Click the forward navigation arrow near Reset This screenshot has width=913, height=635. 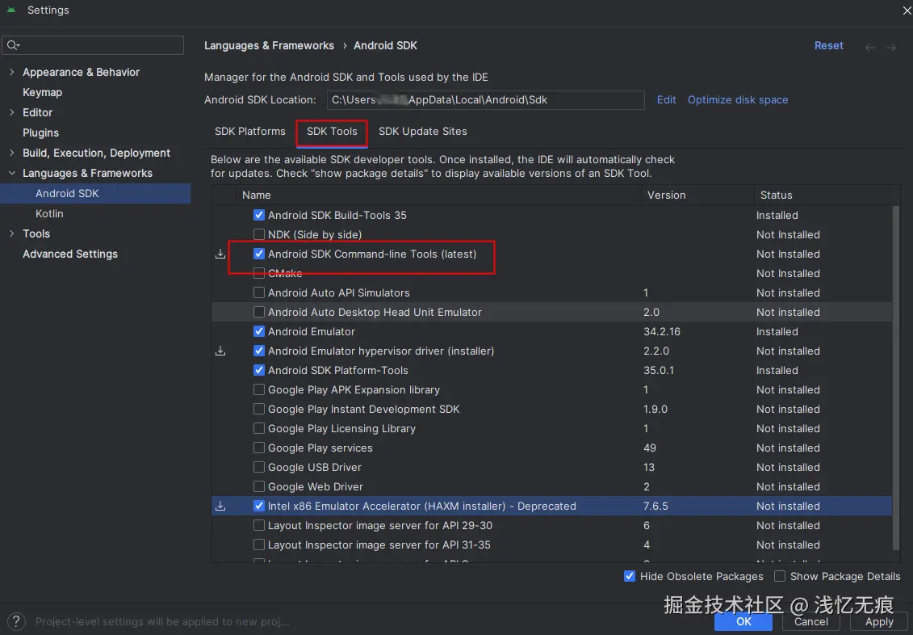[891, 47]
